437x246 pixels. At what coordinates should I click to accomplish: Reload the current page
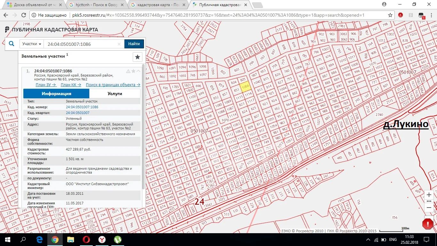(x=24, y=15)
